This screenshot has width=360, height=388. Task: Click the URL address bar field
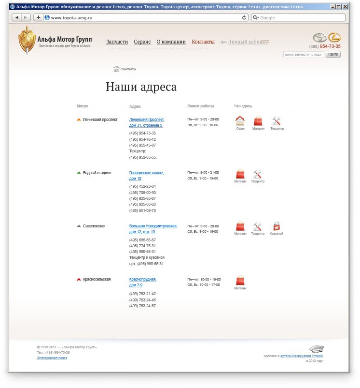(146, 17)
